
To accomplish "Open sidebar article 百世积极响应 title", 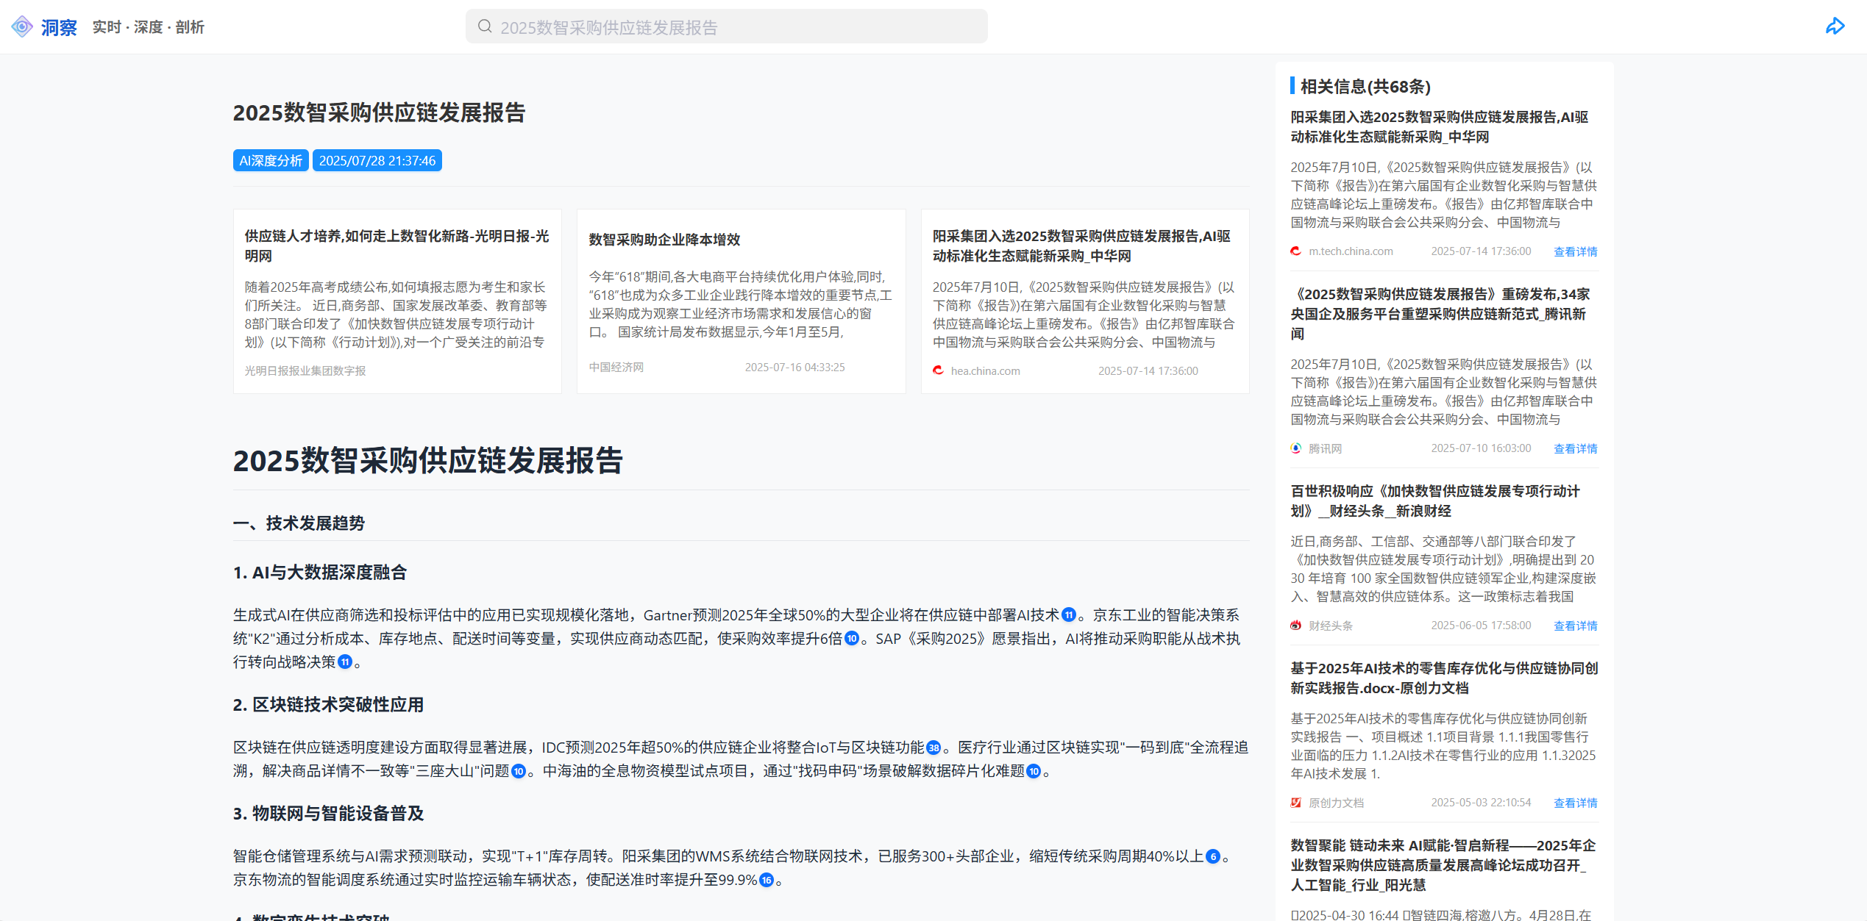I will pos(1435,501).
